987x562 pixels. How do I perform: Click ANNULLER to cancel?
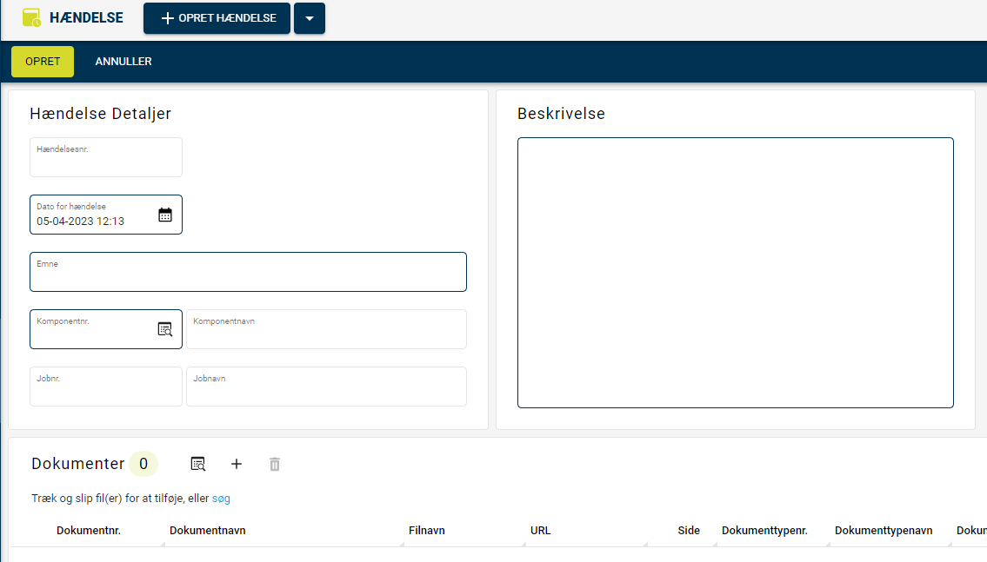123,62
